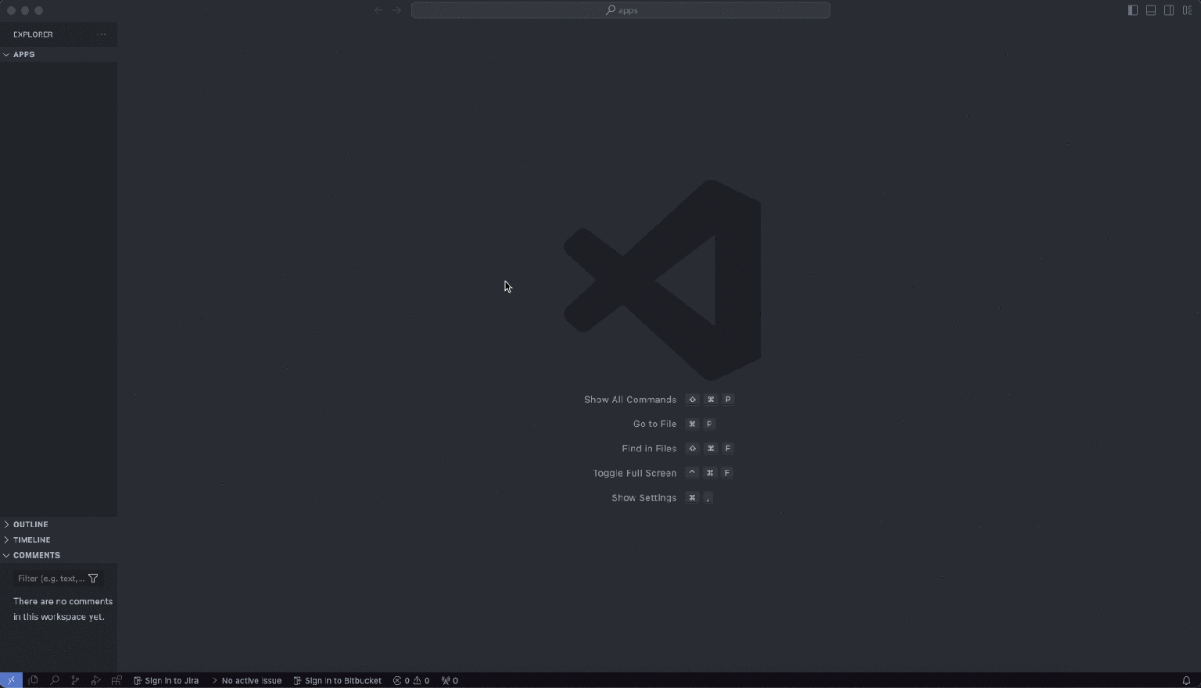This screenshot has height=688, width=1201.
Task: Toggle the bottom panel visibility
Action: [1151, 10]
